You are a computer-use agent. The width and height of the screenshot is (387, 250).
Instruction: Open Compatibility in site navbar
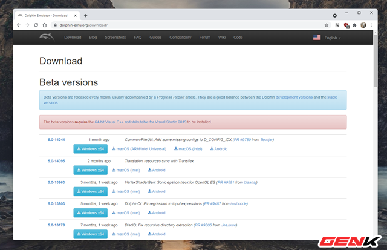(x=180, y=38)
